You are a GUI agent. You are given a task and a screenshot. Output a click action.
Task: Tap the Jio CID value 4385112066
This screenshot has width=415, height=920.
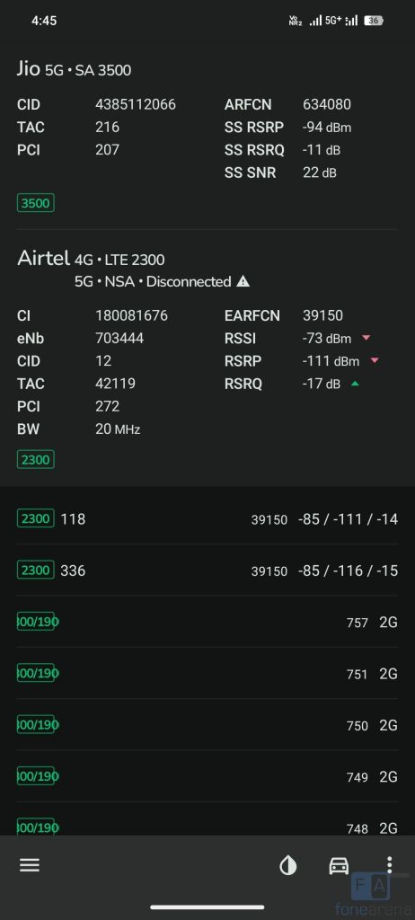tap(136, 104)
